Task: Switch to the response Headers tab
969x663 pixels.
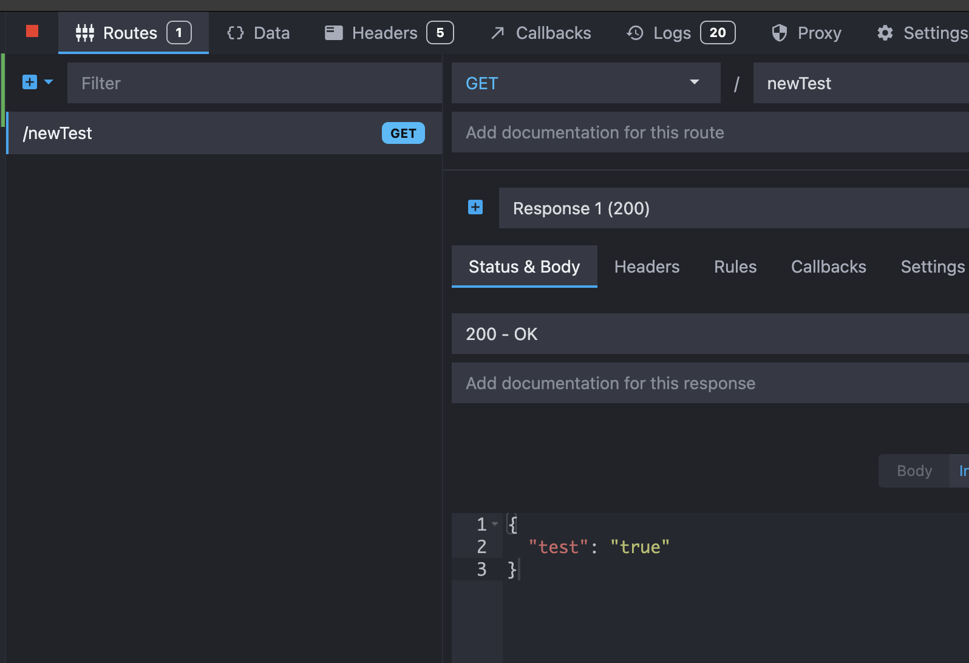Action: click(647, 267)
